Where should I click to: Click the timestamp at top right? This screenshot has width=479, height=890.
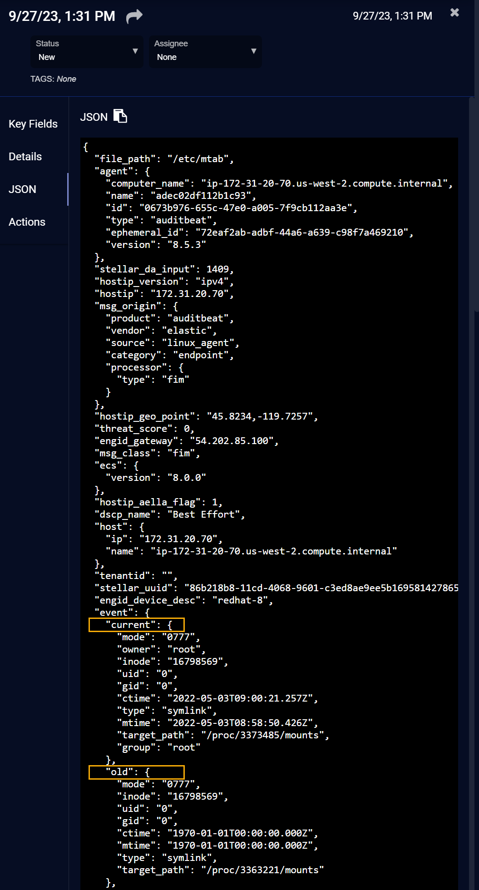coord(392,16)
